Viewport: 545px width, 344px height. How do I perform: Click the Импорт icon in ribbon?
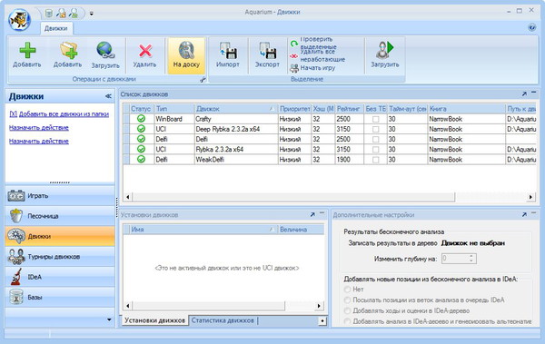pos(228,51)
